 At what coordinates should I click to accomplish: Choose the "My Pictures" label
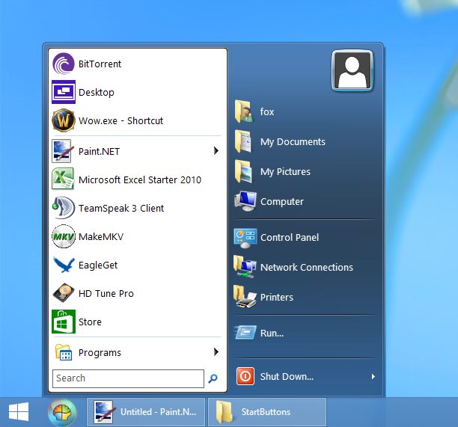(285, 172)
